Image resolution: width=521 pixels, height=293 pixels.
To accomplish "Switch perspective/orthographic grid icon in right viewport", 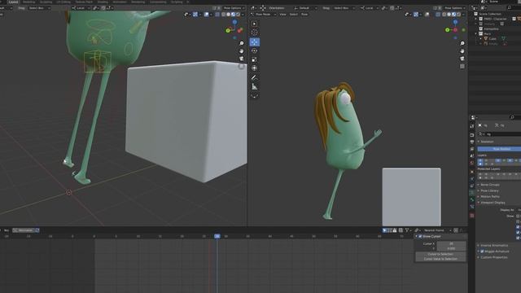I will [462, 66].
